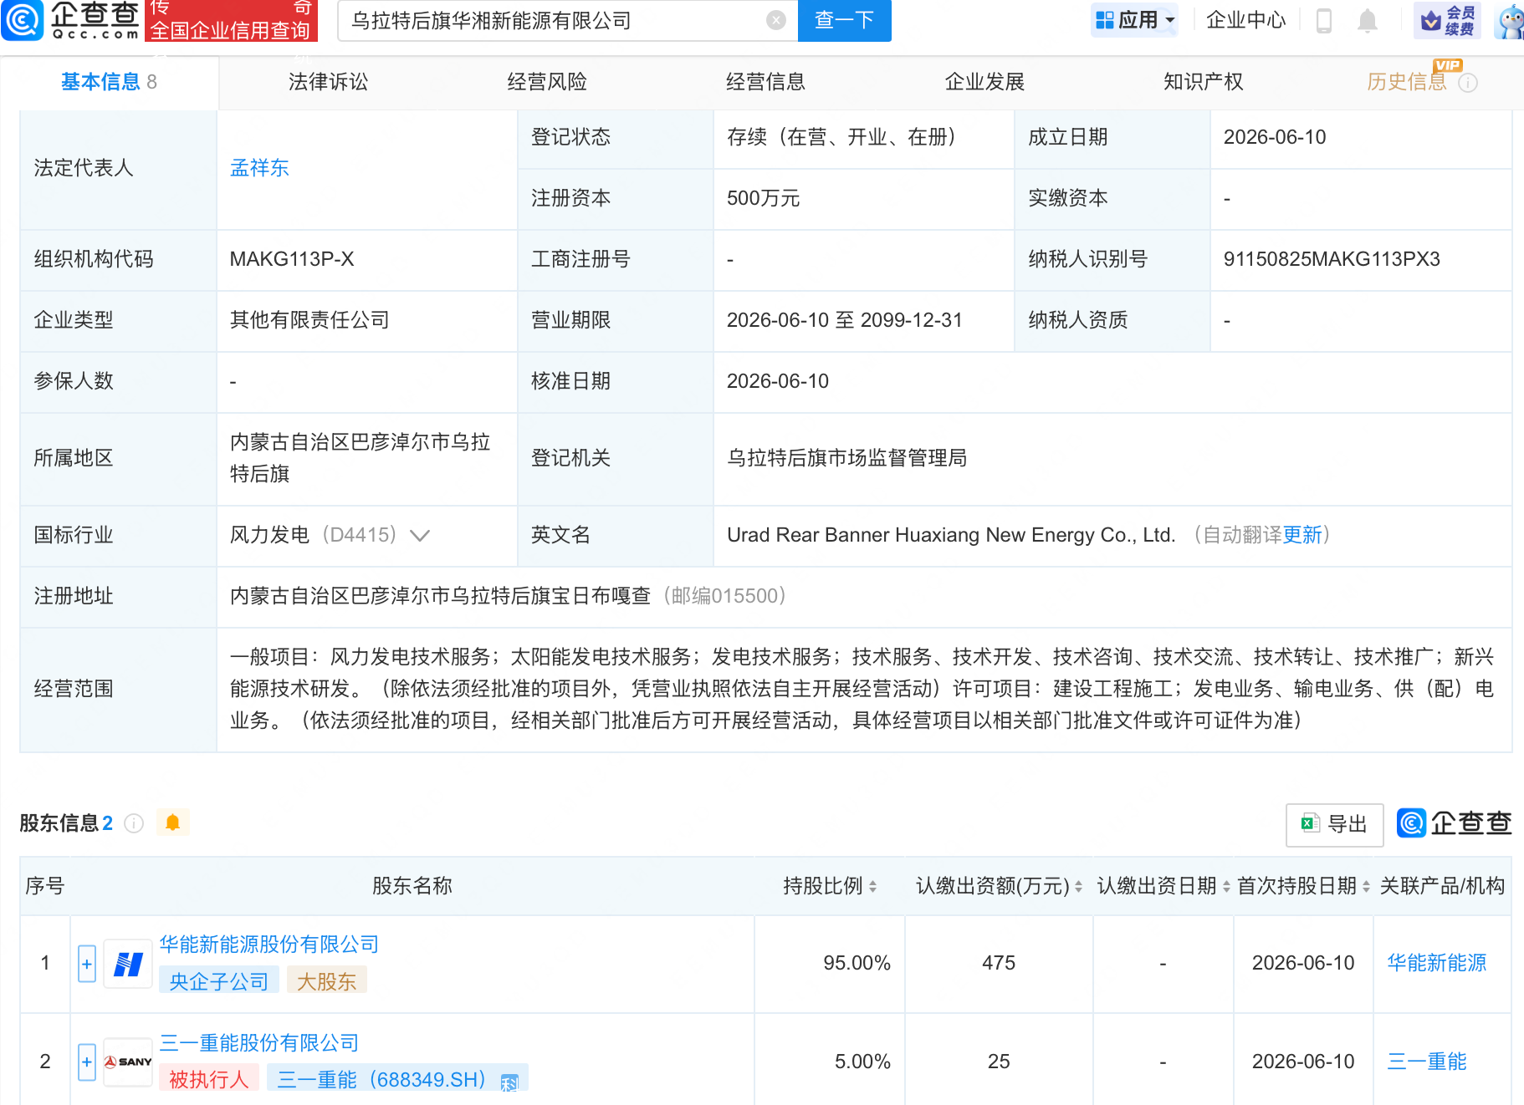Image resolution: width=1524 pixels, height=1105 pixels.
Task: Switch to the 基本信息 tab
Action: click(x=109, y=82)
